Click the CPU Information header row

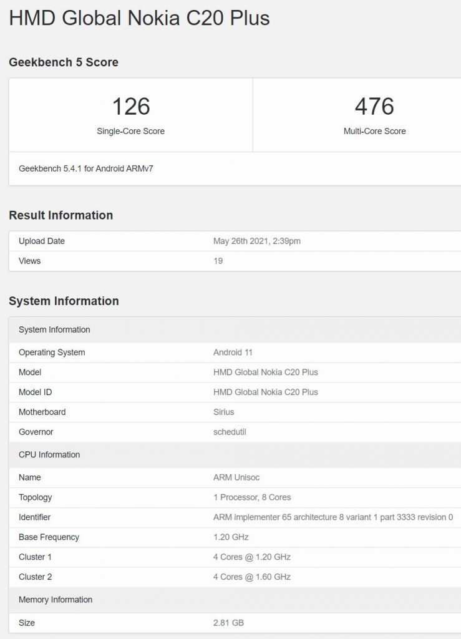[x=235, y=455]
